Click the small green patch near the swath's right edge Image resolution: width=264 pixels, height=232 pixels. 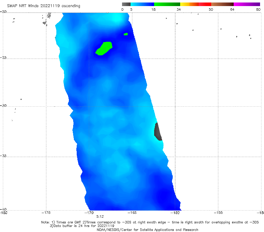[x=126, y=34]
